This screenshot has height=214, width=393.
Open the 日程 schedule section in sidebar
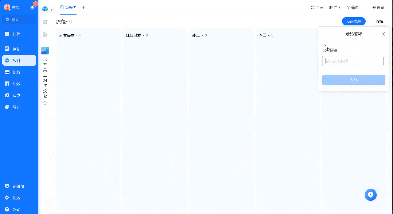pyautogui.click(x=19, y=34)
